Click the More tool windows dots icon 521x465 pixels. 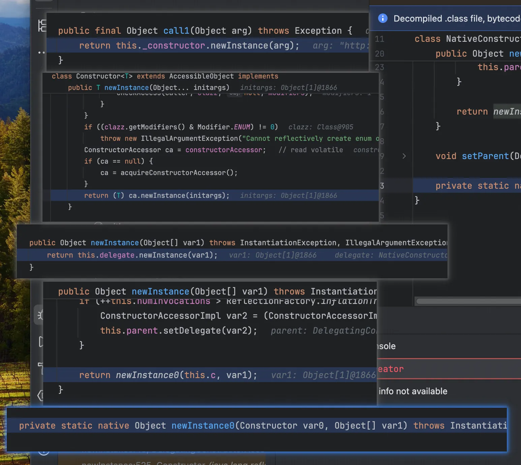click(41, 53)
